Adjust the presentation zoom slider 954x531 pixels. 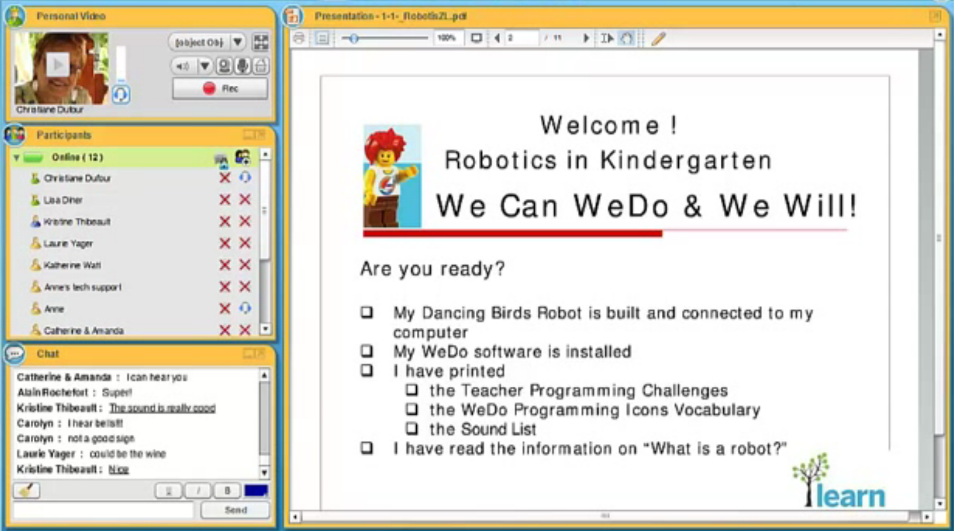(354, 38)
